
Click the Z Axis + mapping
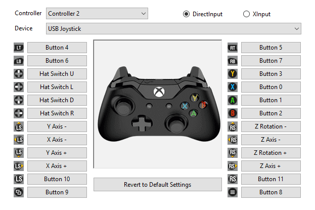click(x=271, y=166)
